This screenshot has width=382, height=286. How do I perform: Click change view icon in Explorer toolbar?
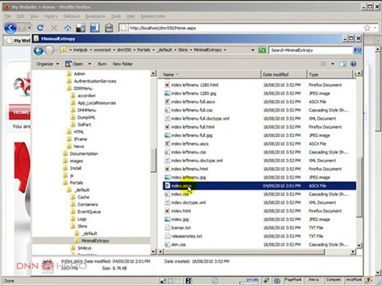click(x=323, y=64)
